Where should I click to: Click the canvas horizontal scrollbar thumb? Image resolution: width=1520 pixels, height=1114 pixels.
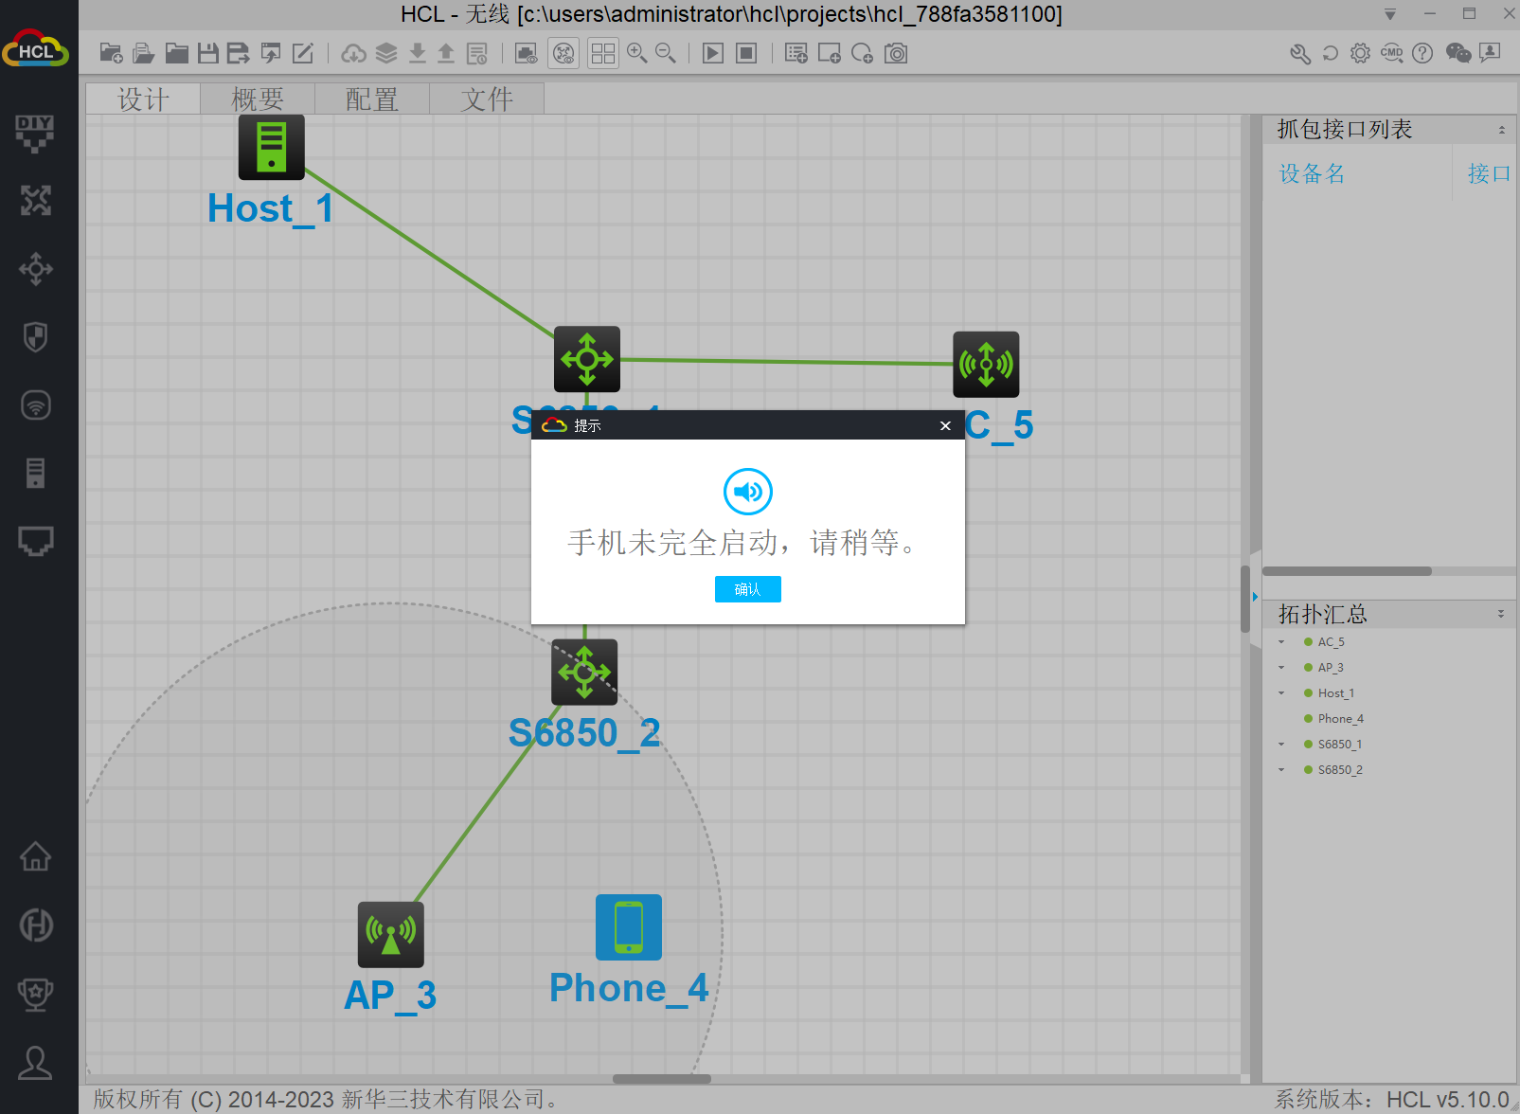(x=662, y=1079)
